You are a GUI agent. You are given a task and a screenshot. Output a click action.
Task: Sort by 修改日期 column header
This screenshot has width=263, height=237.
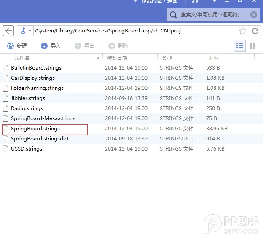click(x=130, y=58)
